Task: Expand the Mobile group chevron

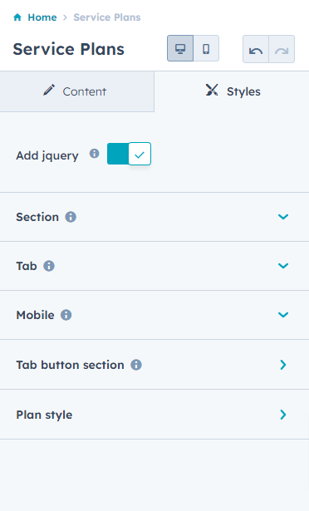Action: 283,315
